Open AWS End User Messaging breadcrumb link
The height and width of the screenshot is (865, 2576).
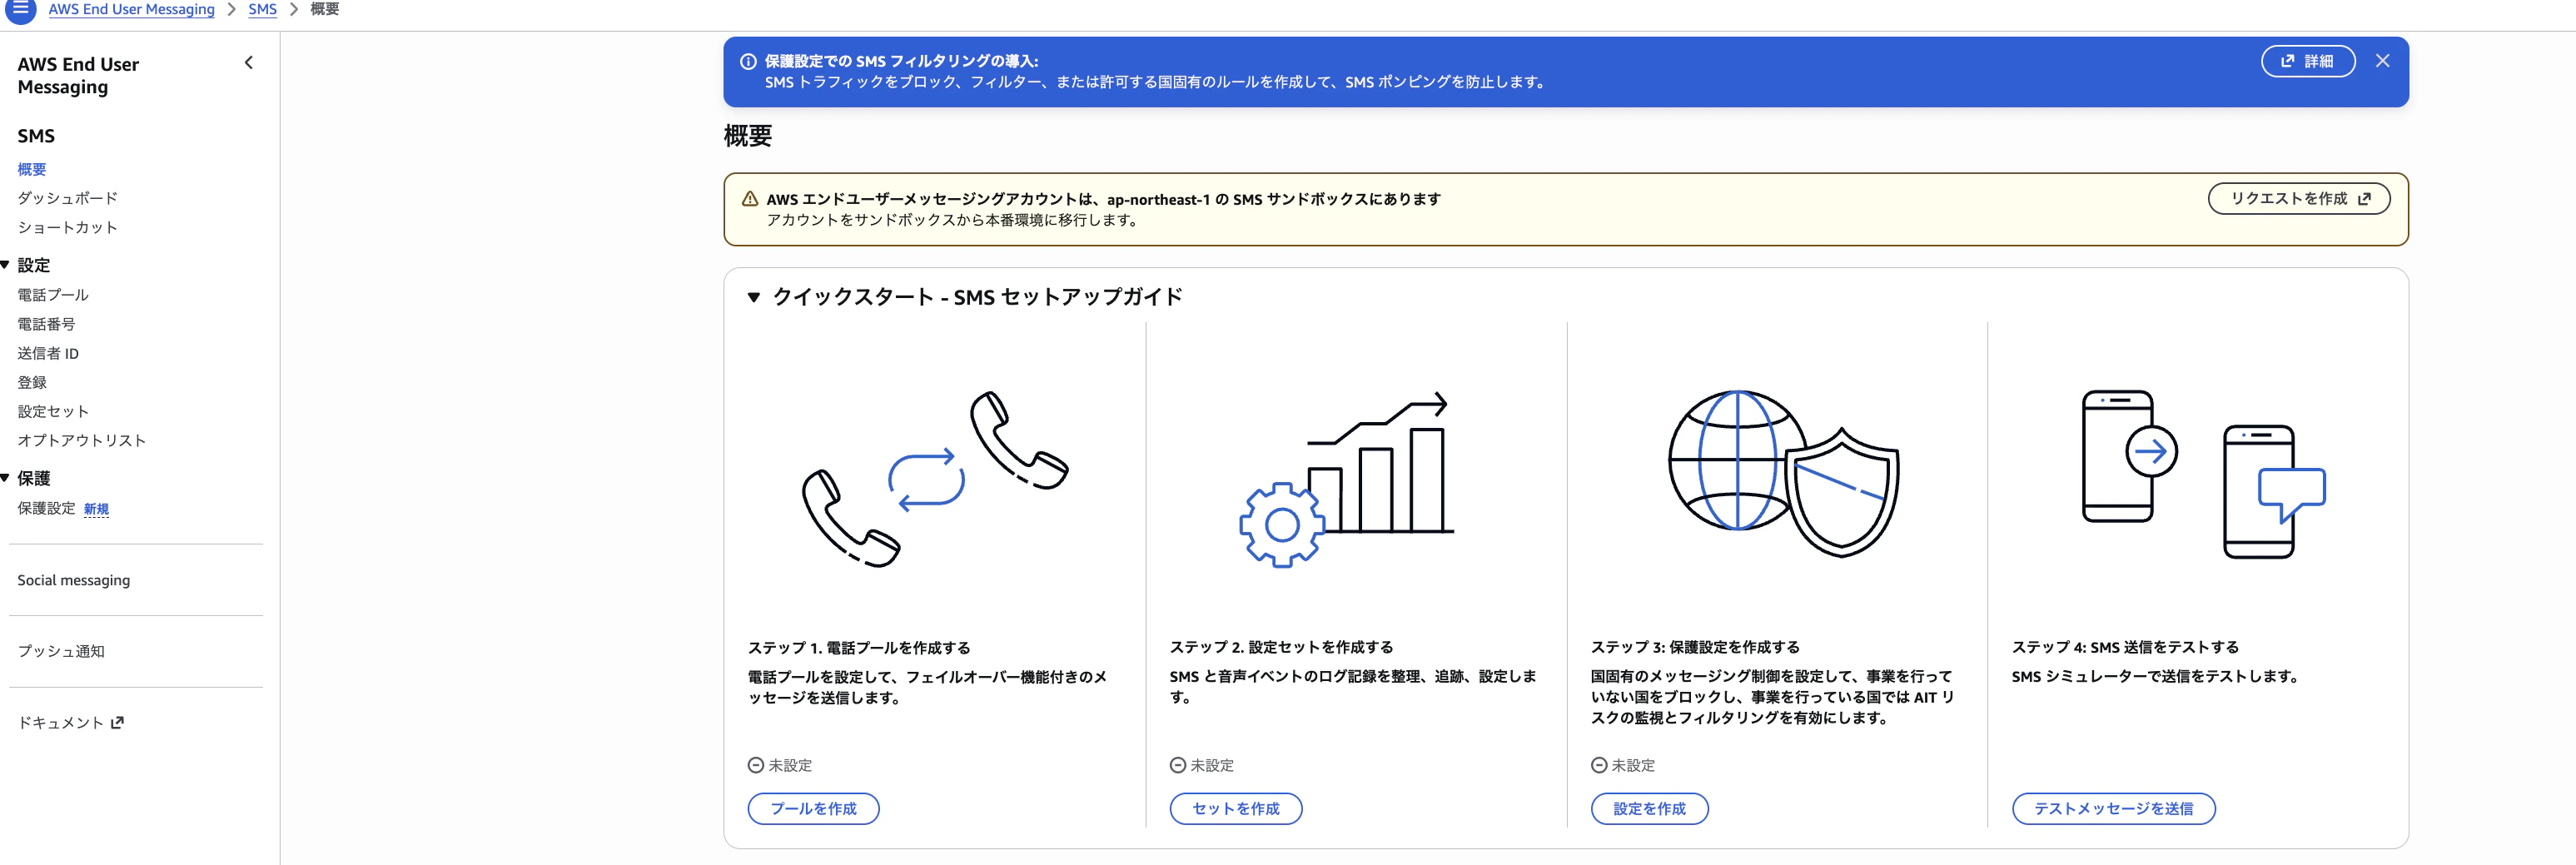132,9
